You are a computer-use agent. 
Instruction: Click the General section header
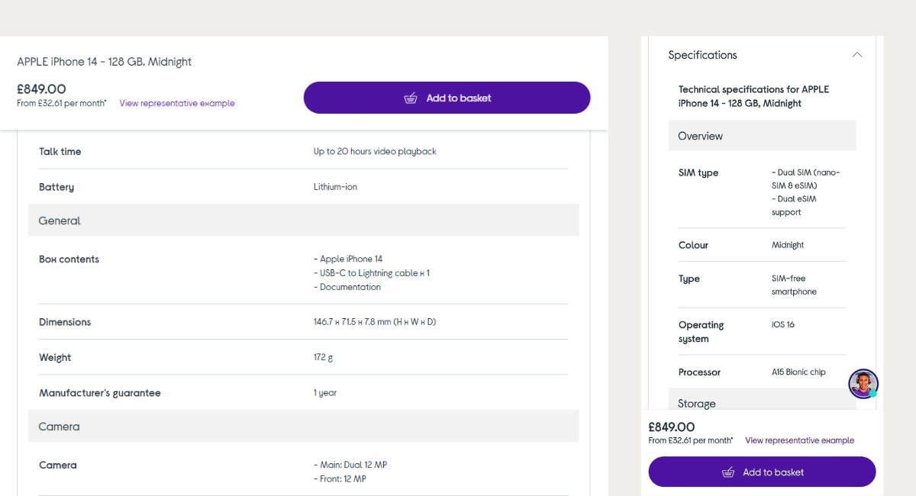tap(304, 221)
